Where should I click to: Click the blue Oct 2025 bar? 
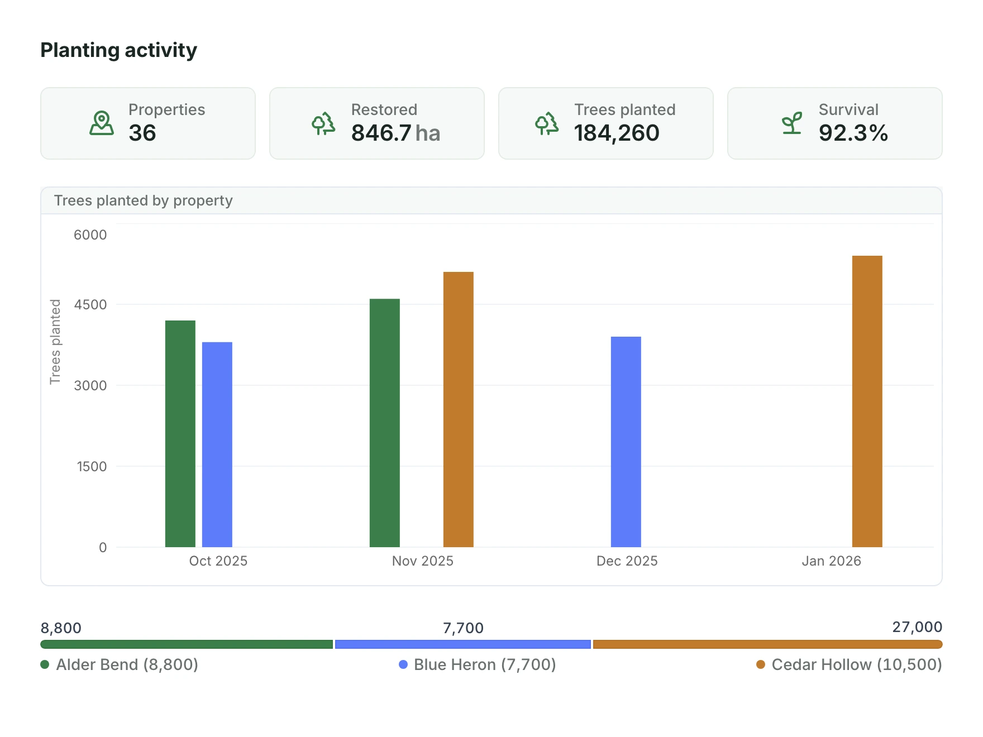[x=217, y=444]
